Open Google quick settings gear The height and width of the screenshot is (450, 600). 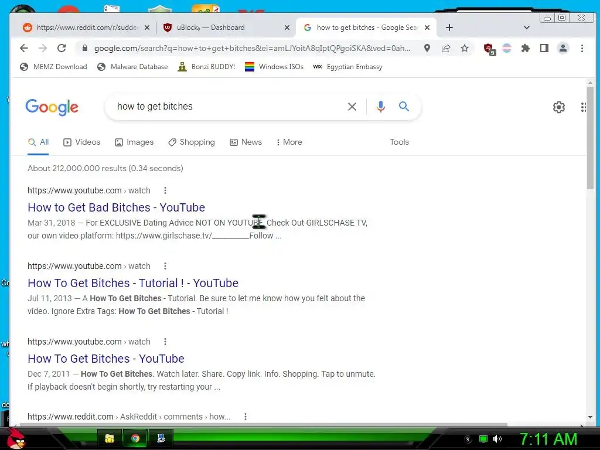click(558, 107)
